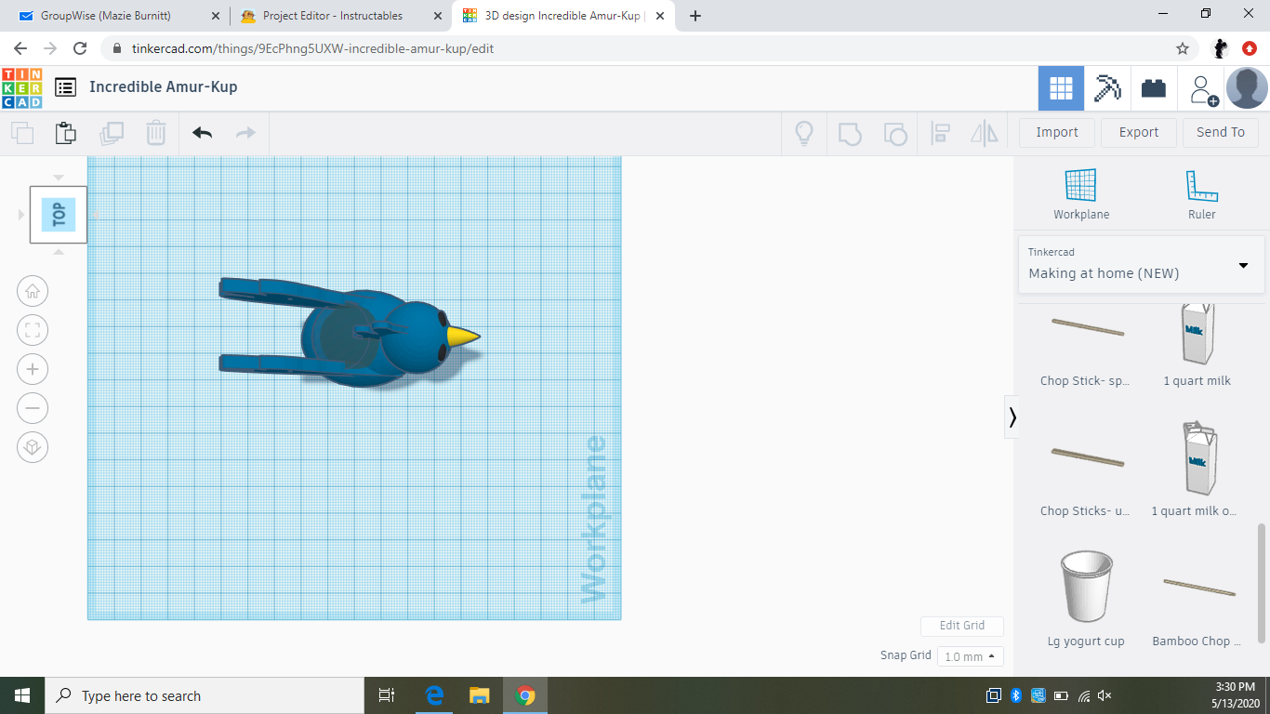Click the home view icon
This screenshot has height=714, width=1270.
click(33, 291)
